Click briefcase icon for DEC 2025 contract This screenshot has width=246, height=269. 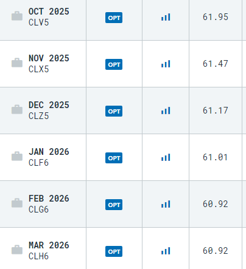coord(17,110)
